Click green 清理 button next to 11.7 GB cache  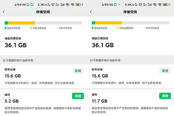165,96
